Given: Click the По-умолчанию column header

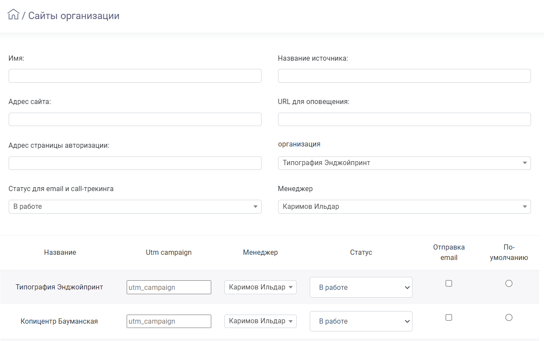Looking at the screenshot, I should (509, 253).
